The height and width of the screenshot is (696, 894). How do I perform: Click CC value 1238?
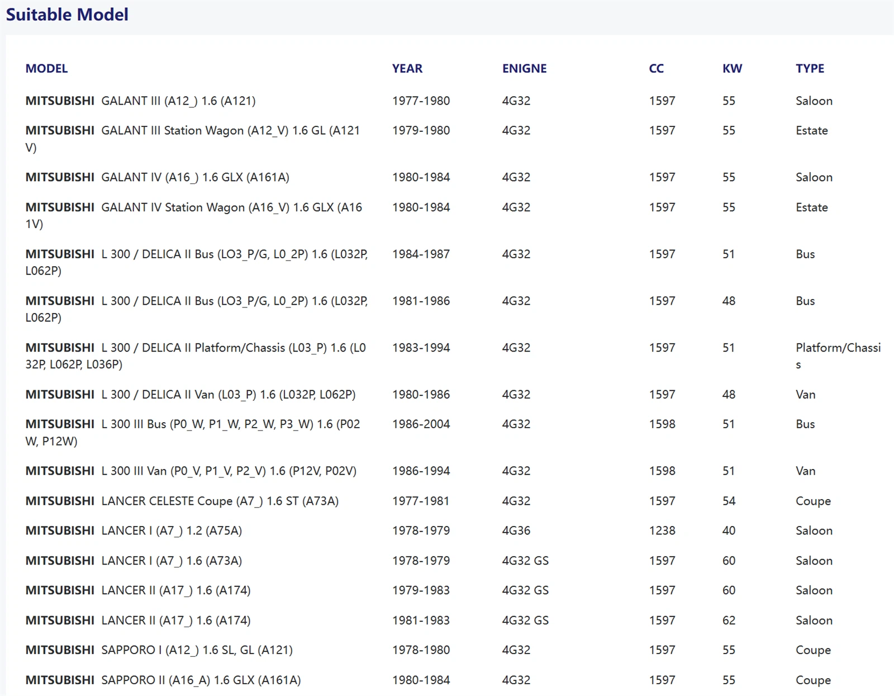(662, 531)
